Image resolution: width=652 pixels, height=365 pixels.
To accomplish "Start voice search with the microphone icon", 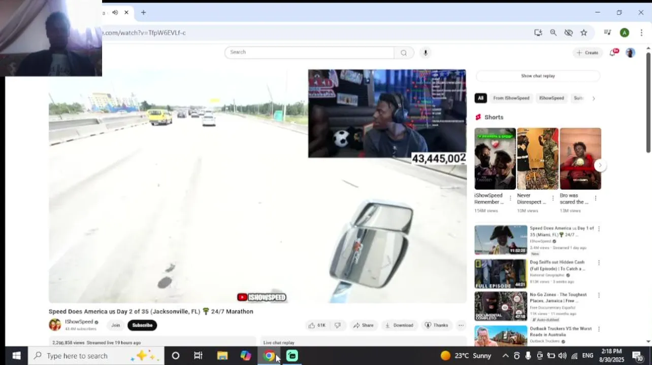I will pos(426,53).
